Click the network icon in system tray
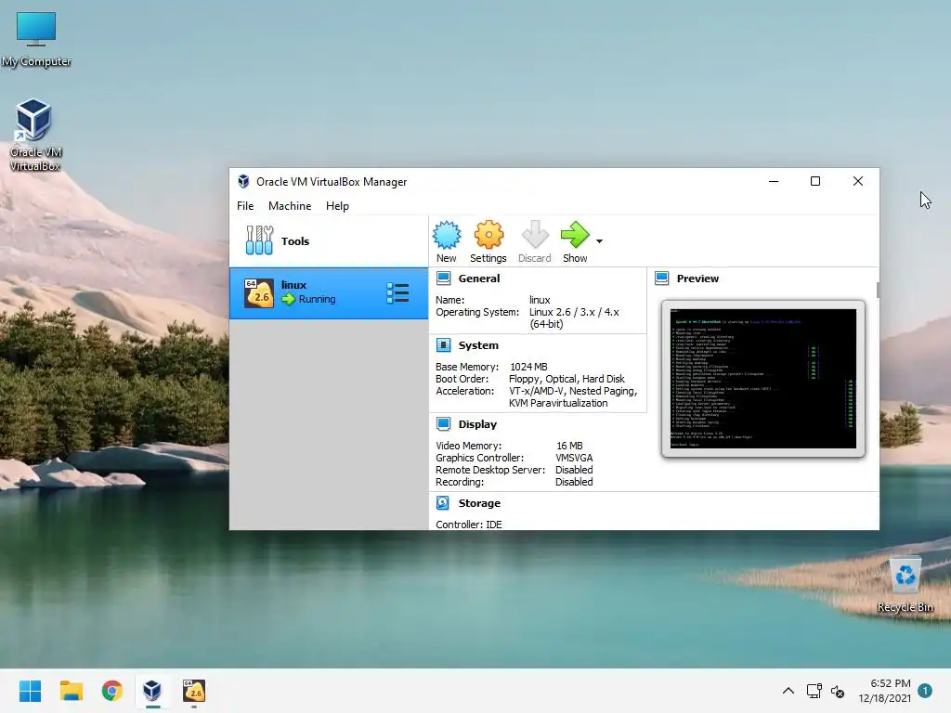 (814, 691)
